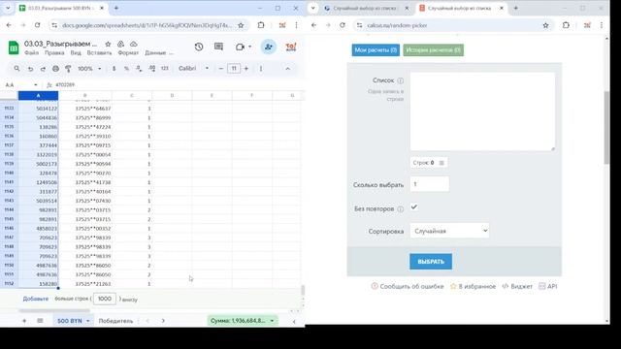Viewport: 621px width, 349px height.
Task: Open the Вставить menu
Action: pos(99,52)
